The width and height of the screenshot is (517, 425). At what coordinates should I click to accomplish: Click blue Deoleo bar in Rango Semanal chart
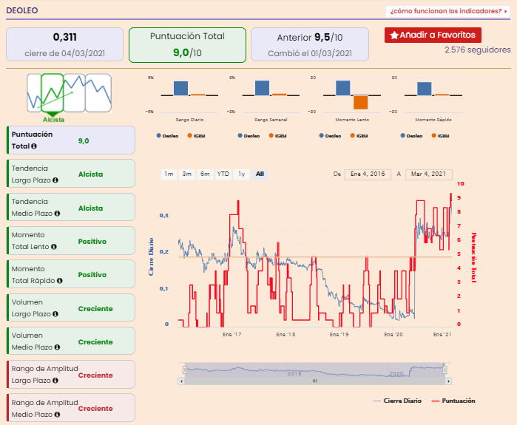point(262,88)
